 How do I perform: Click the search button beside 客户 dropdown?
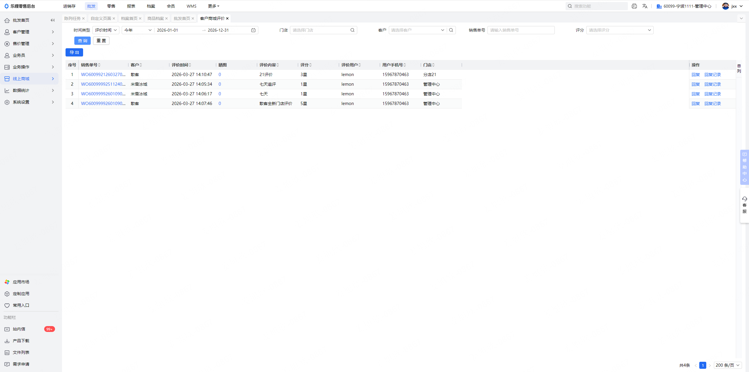[x=451, y=30]
